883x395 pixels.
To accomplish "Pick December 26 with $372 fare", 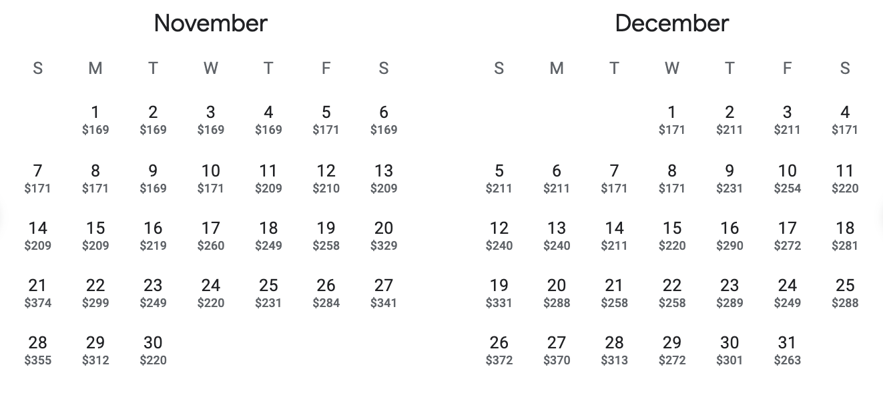I will point(499,350).
